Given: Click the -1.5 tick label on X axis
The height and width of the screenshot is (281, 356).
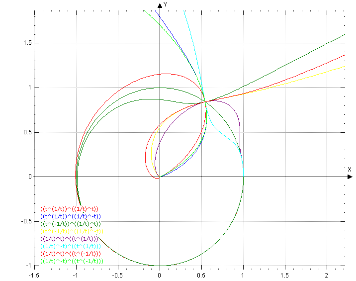Looking at the screenshot, I should tap(34, 274).
